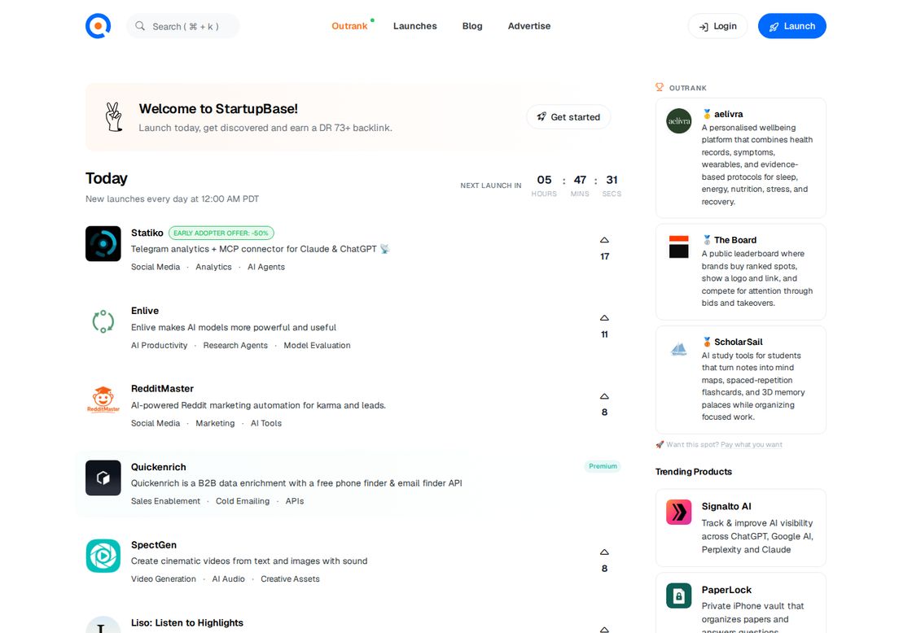Open the Statiko product title

point(147,233)
